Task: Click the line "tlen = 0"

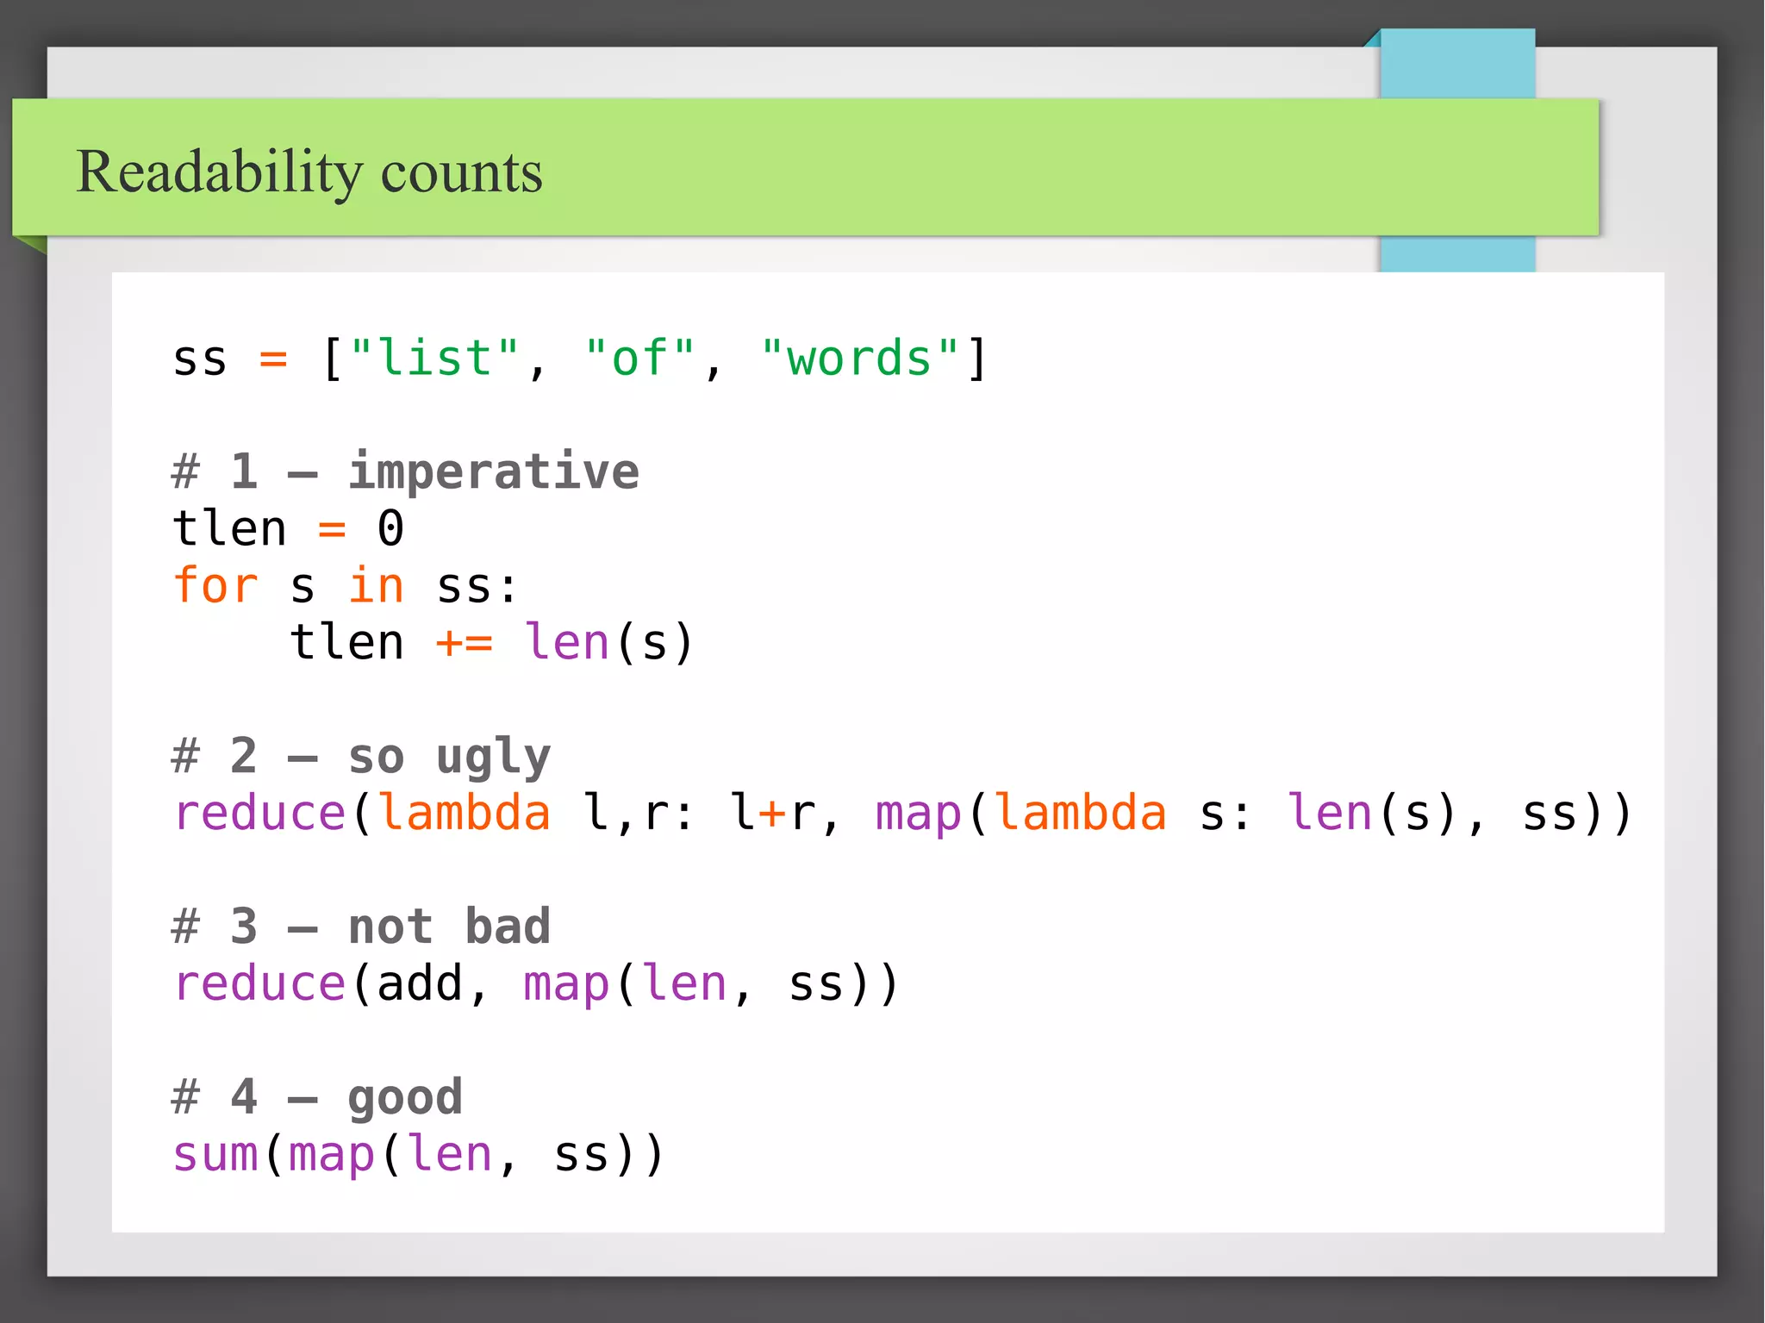Action: pyautogui.click(x=289, y=527)
